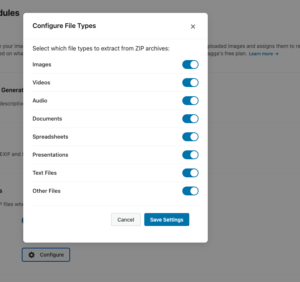Toggle the Images file type switch
300x282 pixels.
click(x=190, y=65)
